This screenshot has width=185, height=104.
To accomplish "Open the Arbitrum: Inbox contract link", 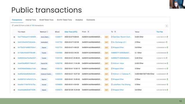I will (118, 63).
